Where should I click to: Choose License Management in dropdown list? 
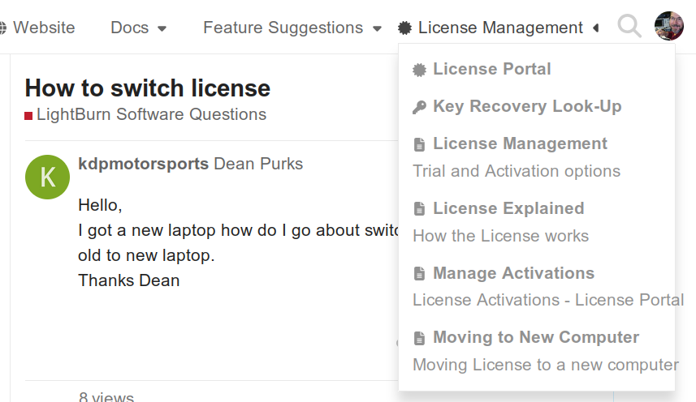click(x=520, y=143)
